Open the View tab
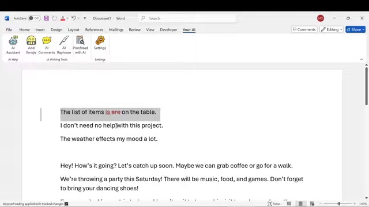The image size is (369, 207). [x=150, y=30]
